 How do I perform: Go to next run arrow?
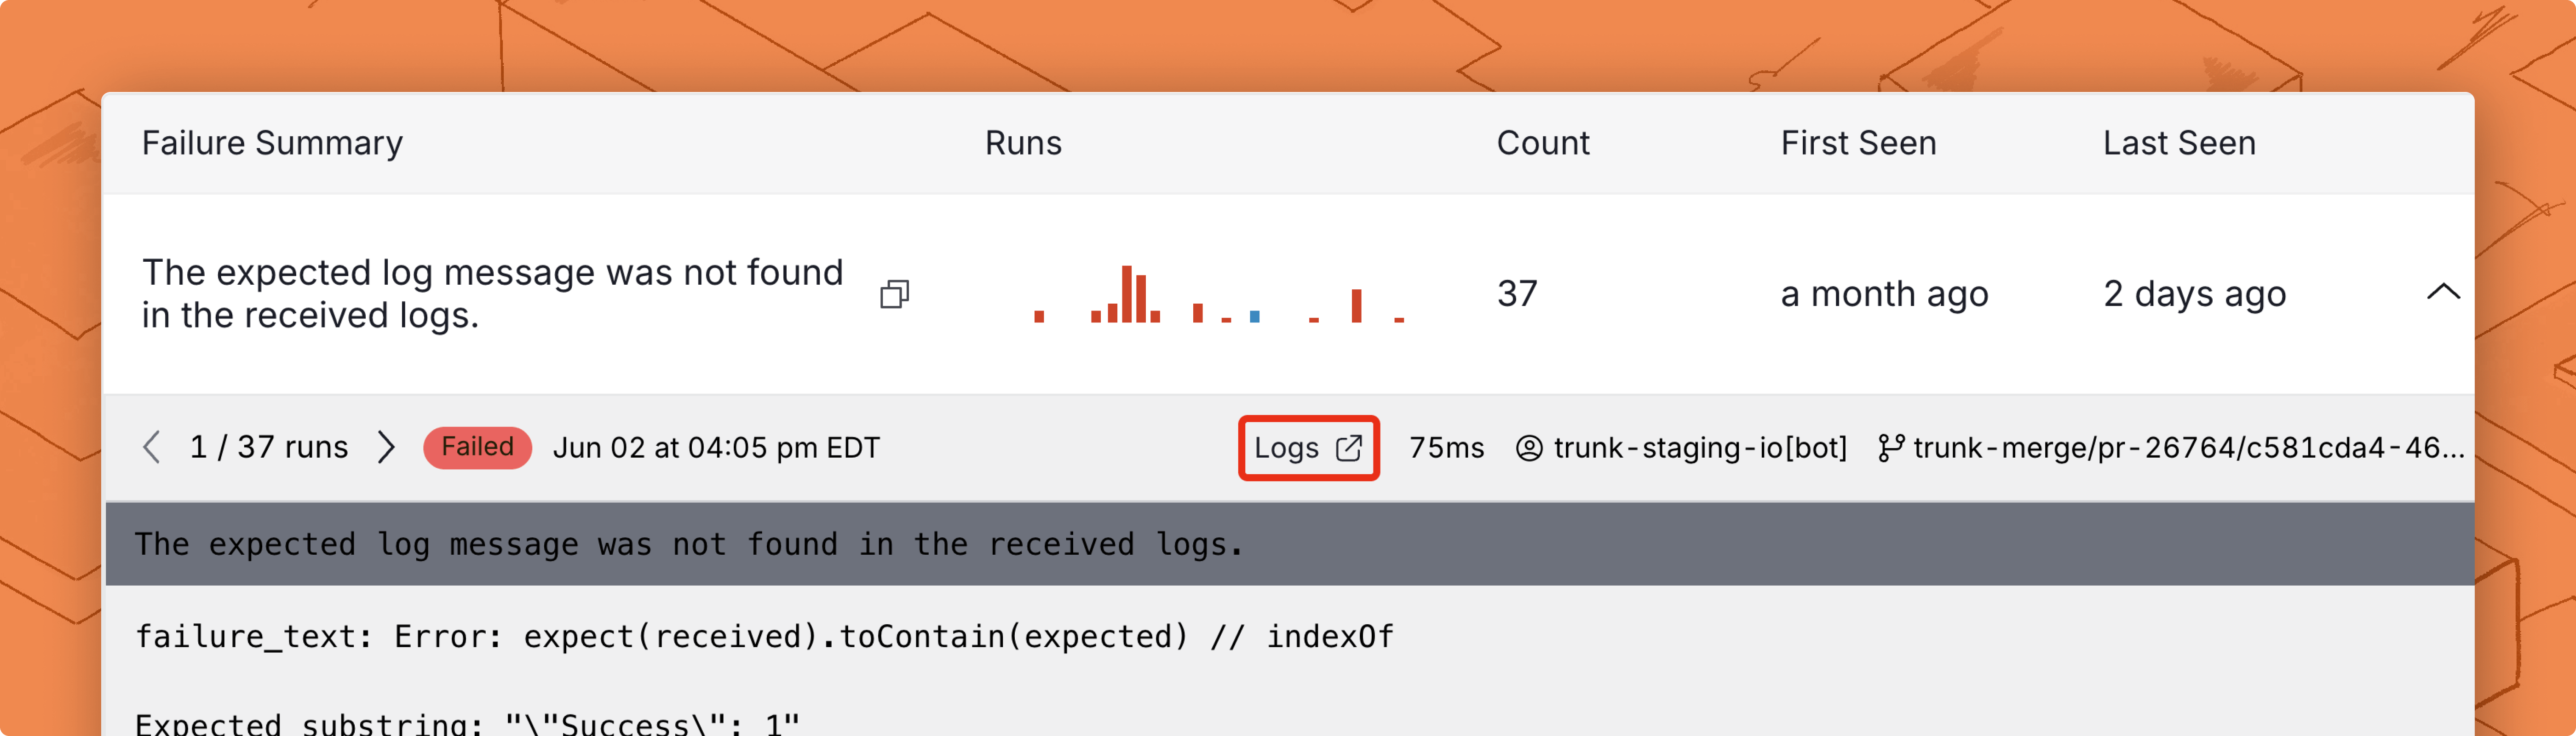click(386, 447)
